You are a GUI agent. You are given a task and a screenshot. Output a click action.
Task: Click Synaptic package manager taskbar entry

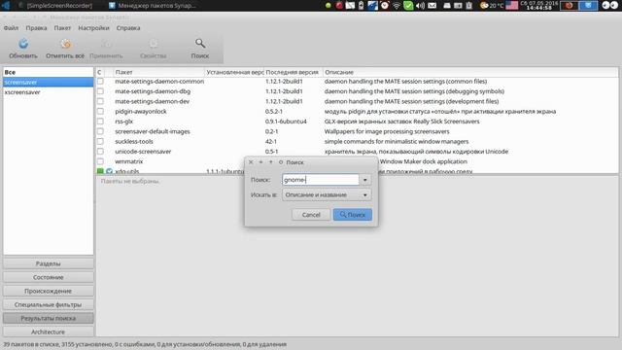[153, 6]
